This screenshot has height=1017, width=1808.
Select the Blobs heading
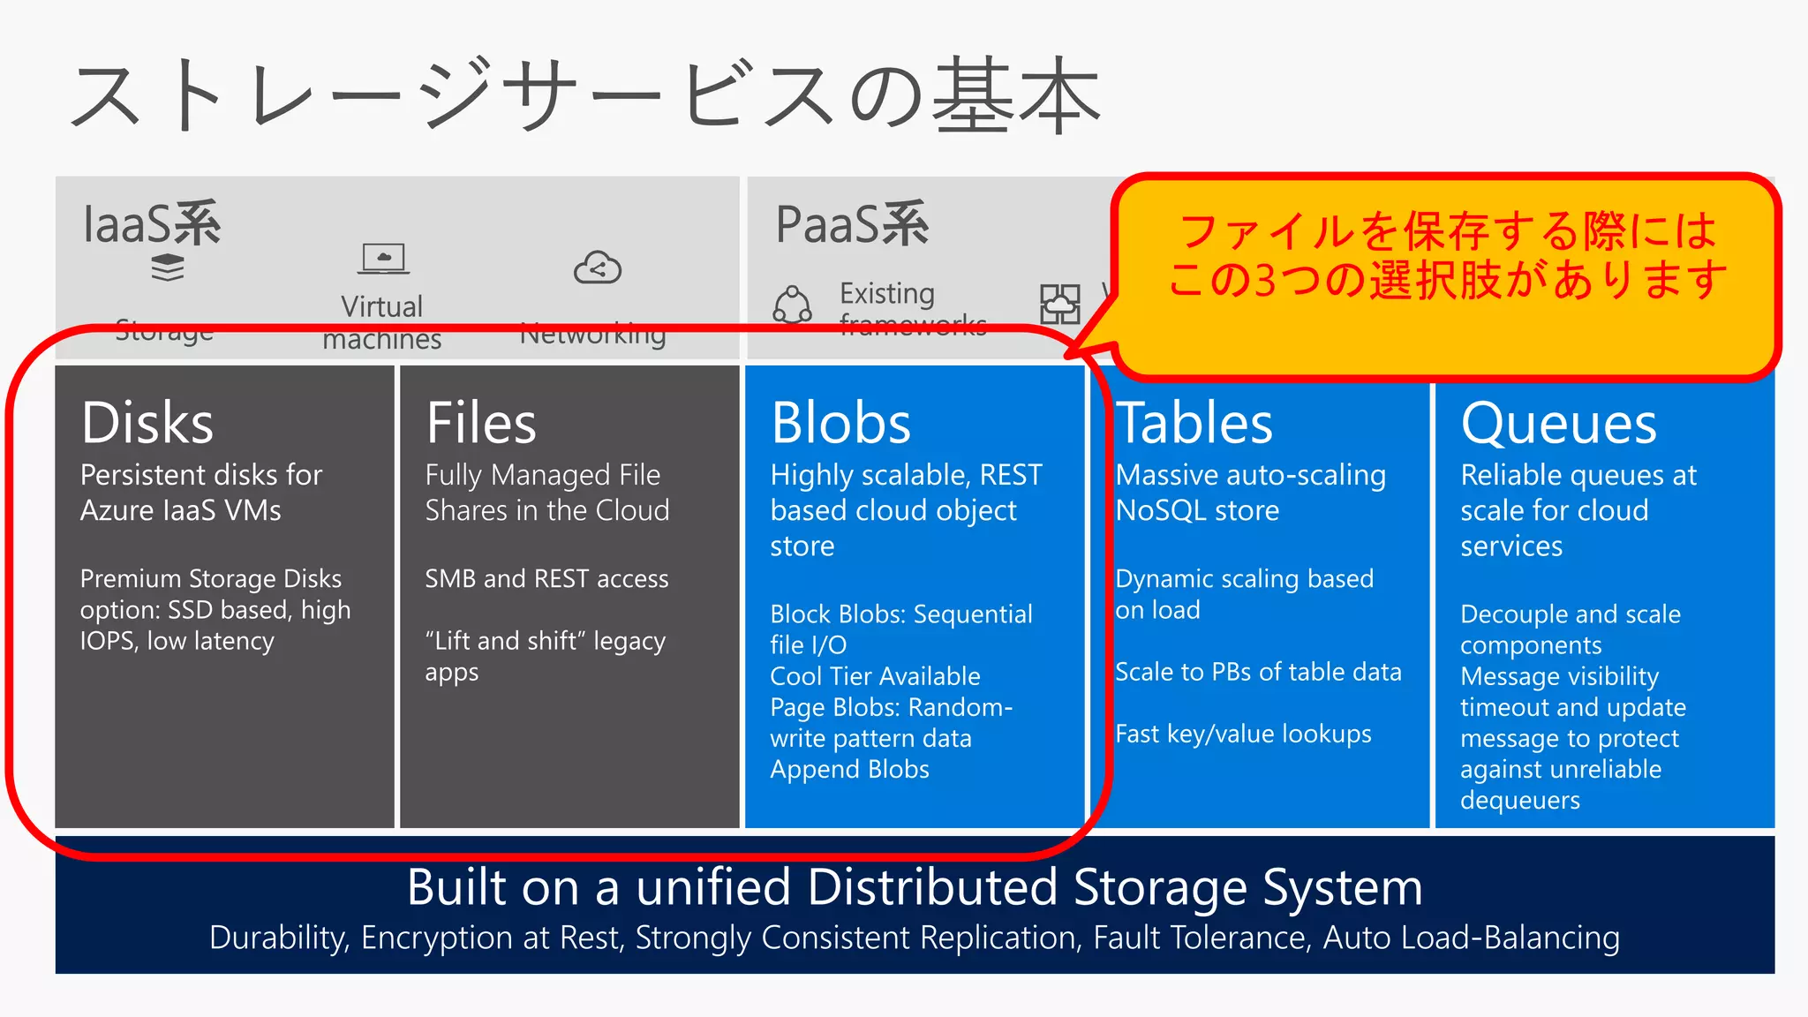click(x=840, y=422)
